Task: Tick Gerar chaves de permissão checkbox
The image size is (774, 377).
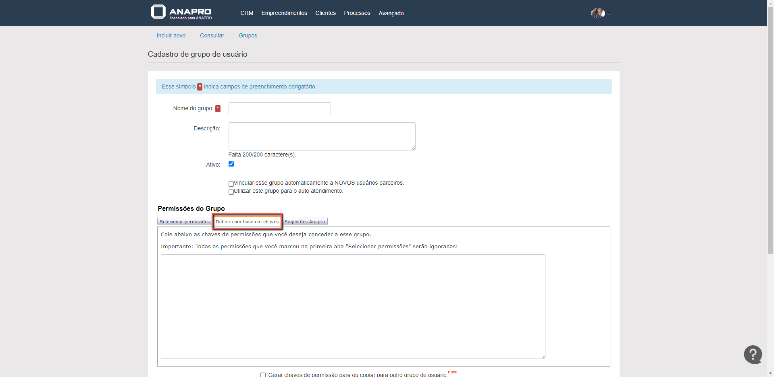Action: (x=263, y=375)
